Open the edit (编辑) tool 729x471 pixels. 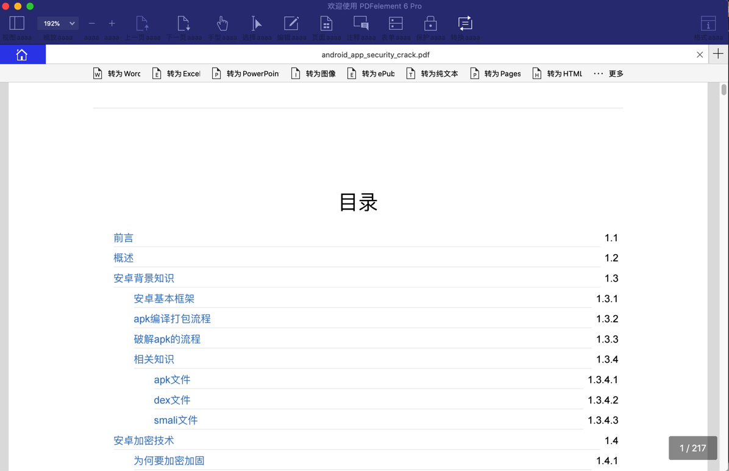[291, 23]
